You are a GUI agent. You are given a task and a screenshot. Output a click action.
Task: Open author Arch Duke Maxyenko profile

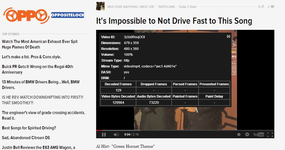(130, 7)
